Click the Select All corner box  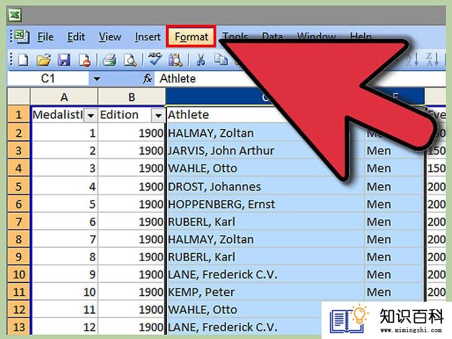[19, 97]
